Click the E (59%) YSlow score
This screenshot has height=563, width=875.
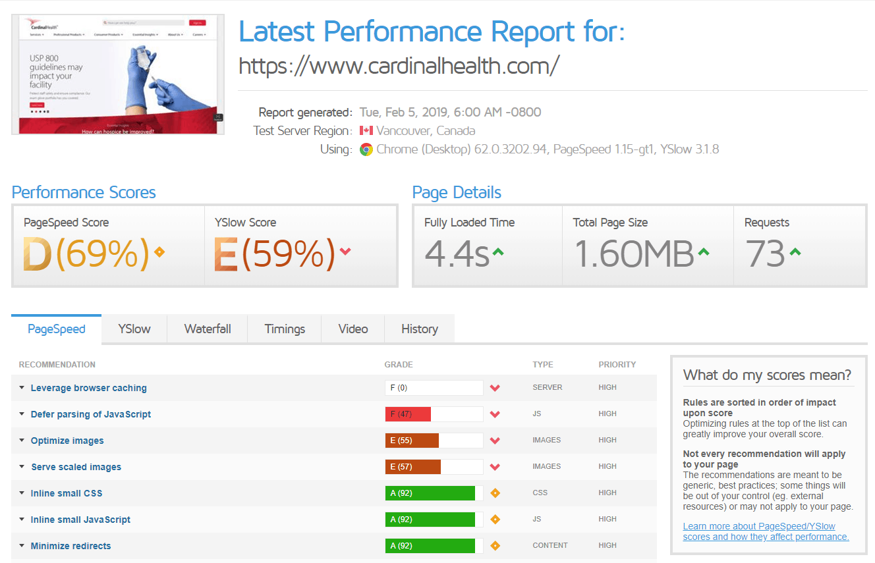click(x=275, y=254)
